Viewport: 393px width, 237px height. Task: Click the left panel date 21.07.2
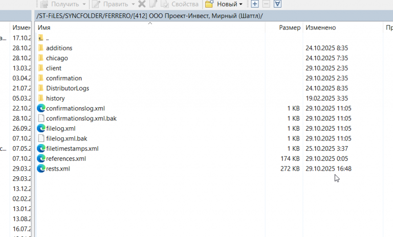point(22,88)
